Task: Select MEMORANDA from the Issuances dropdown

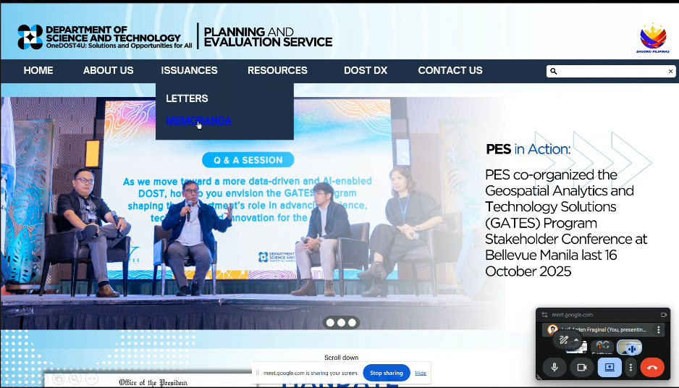Action: click(x=199, y=120)
